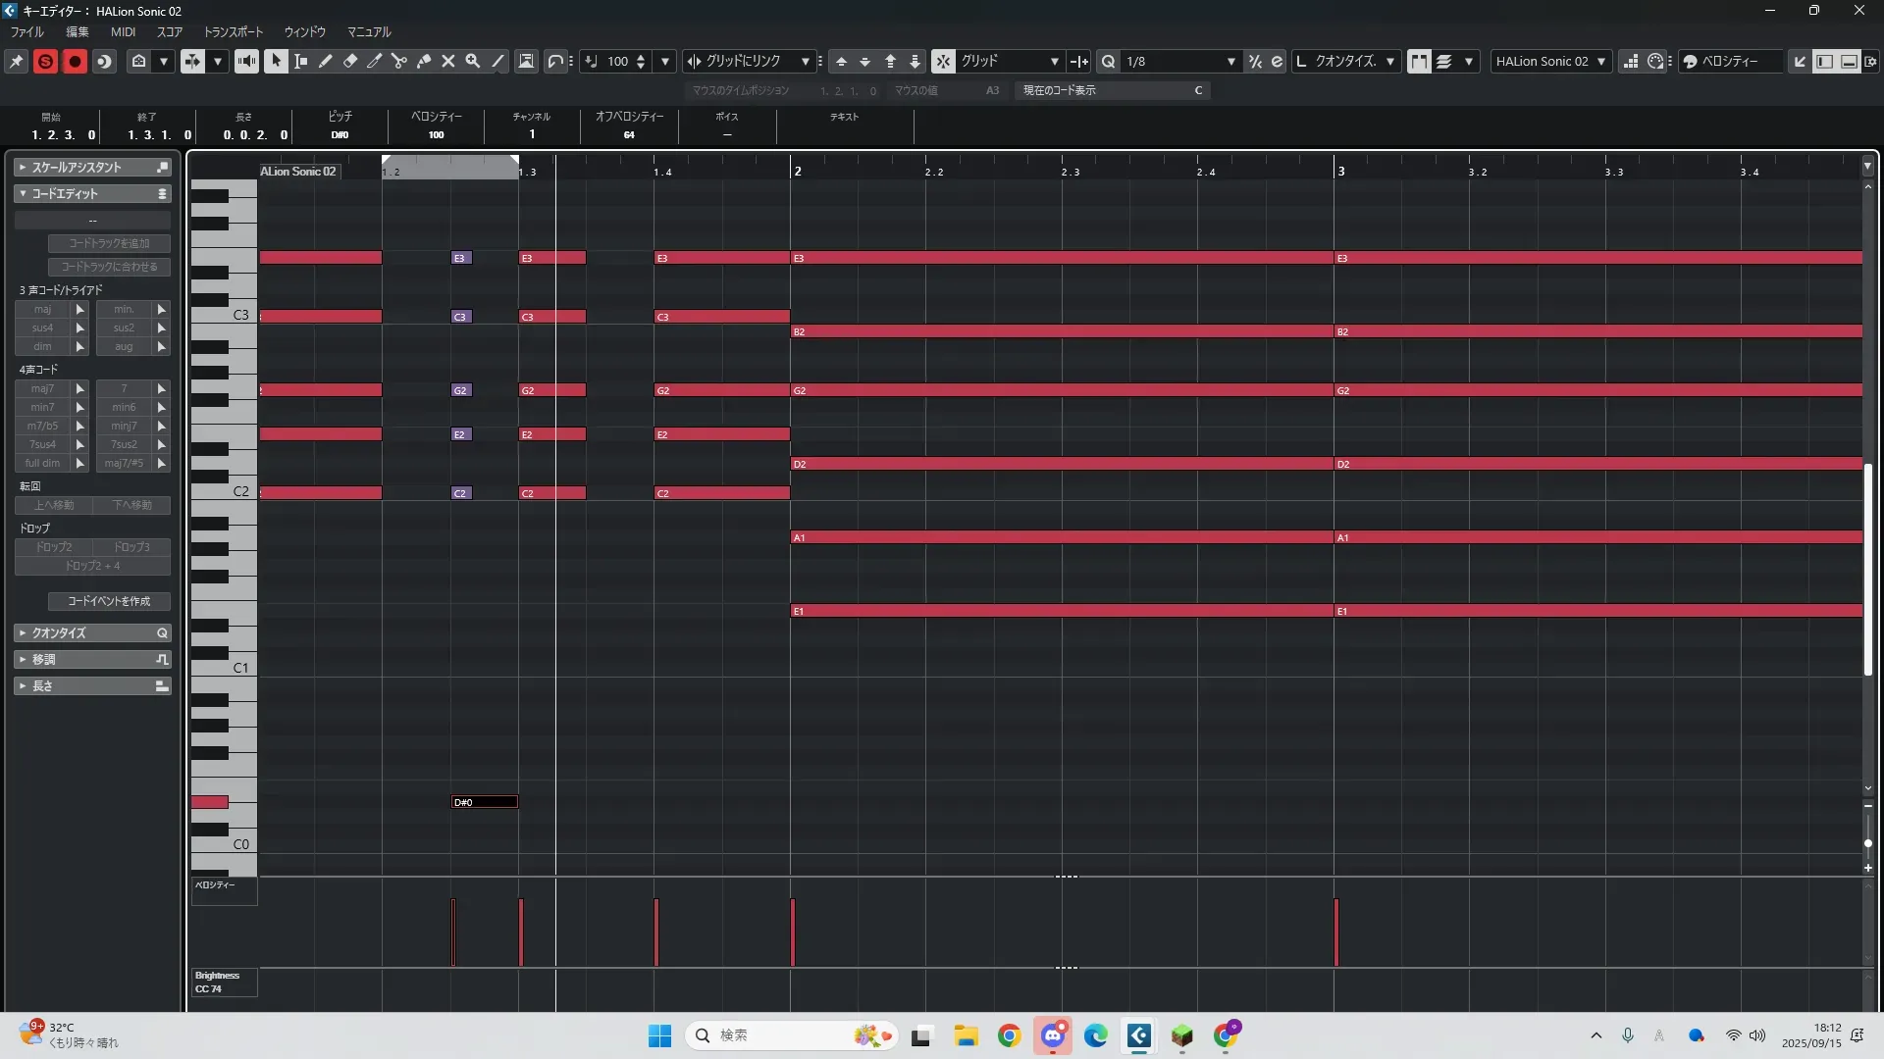The image size is (1884, 1059).
Task: Select the Draw pencil tool
Action: click(325, 61)
